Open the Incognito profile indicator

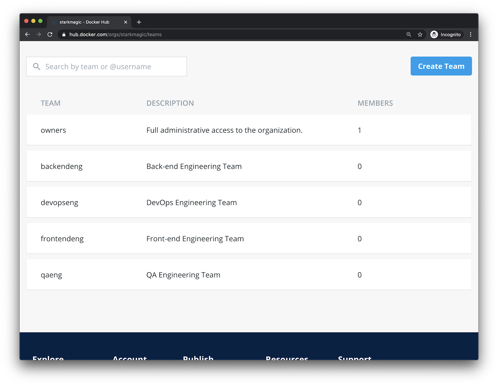(446, 35)
